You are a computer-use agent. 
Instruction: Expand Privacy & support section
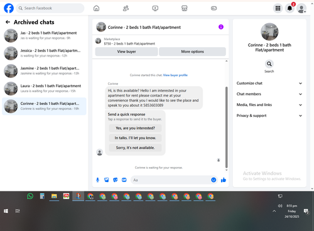[269, 115]
